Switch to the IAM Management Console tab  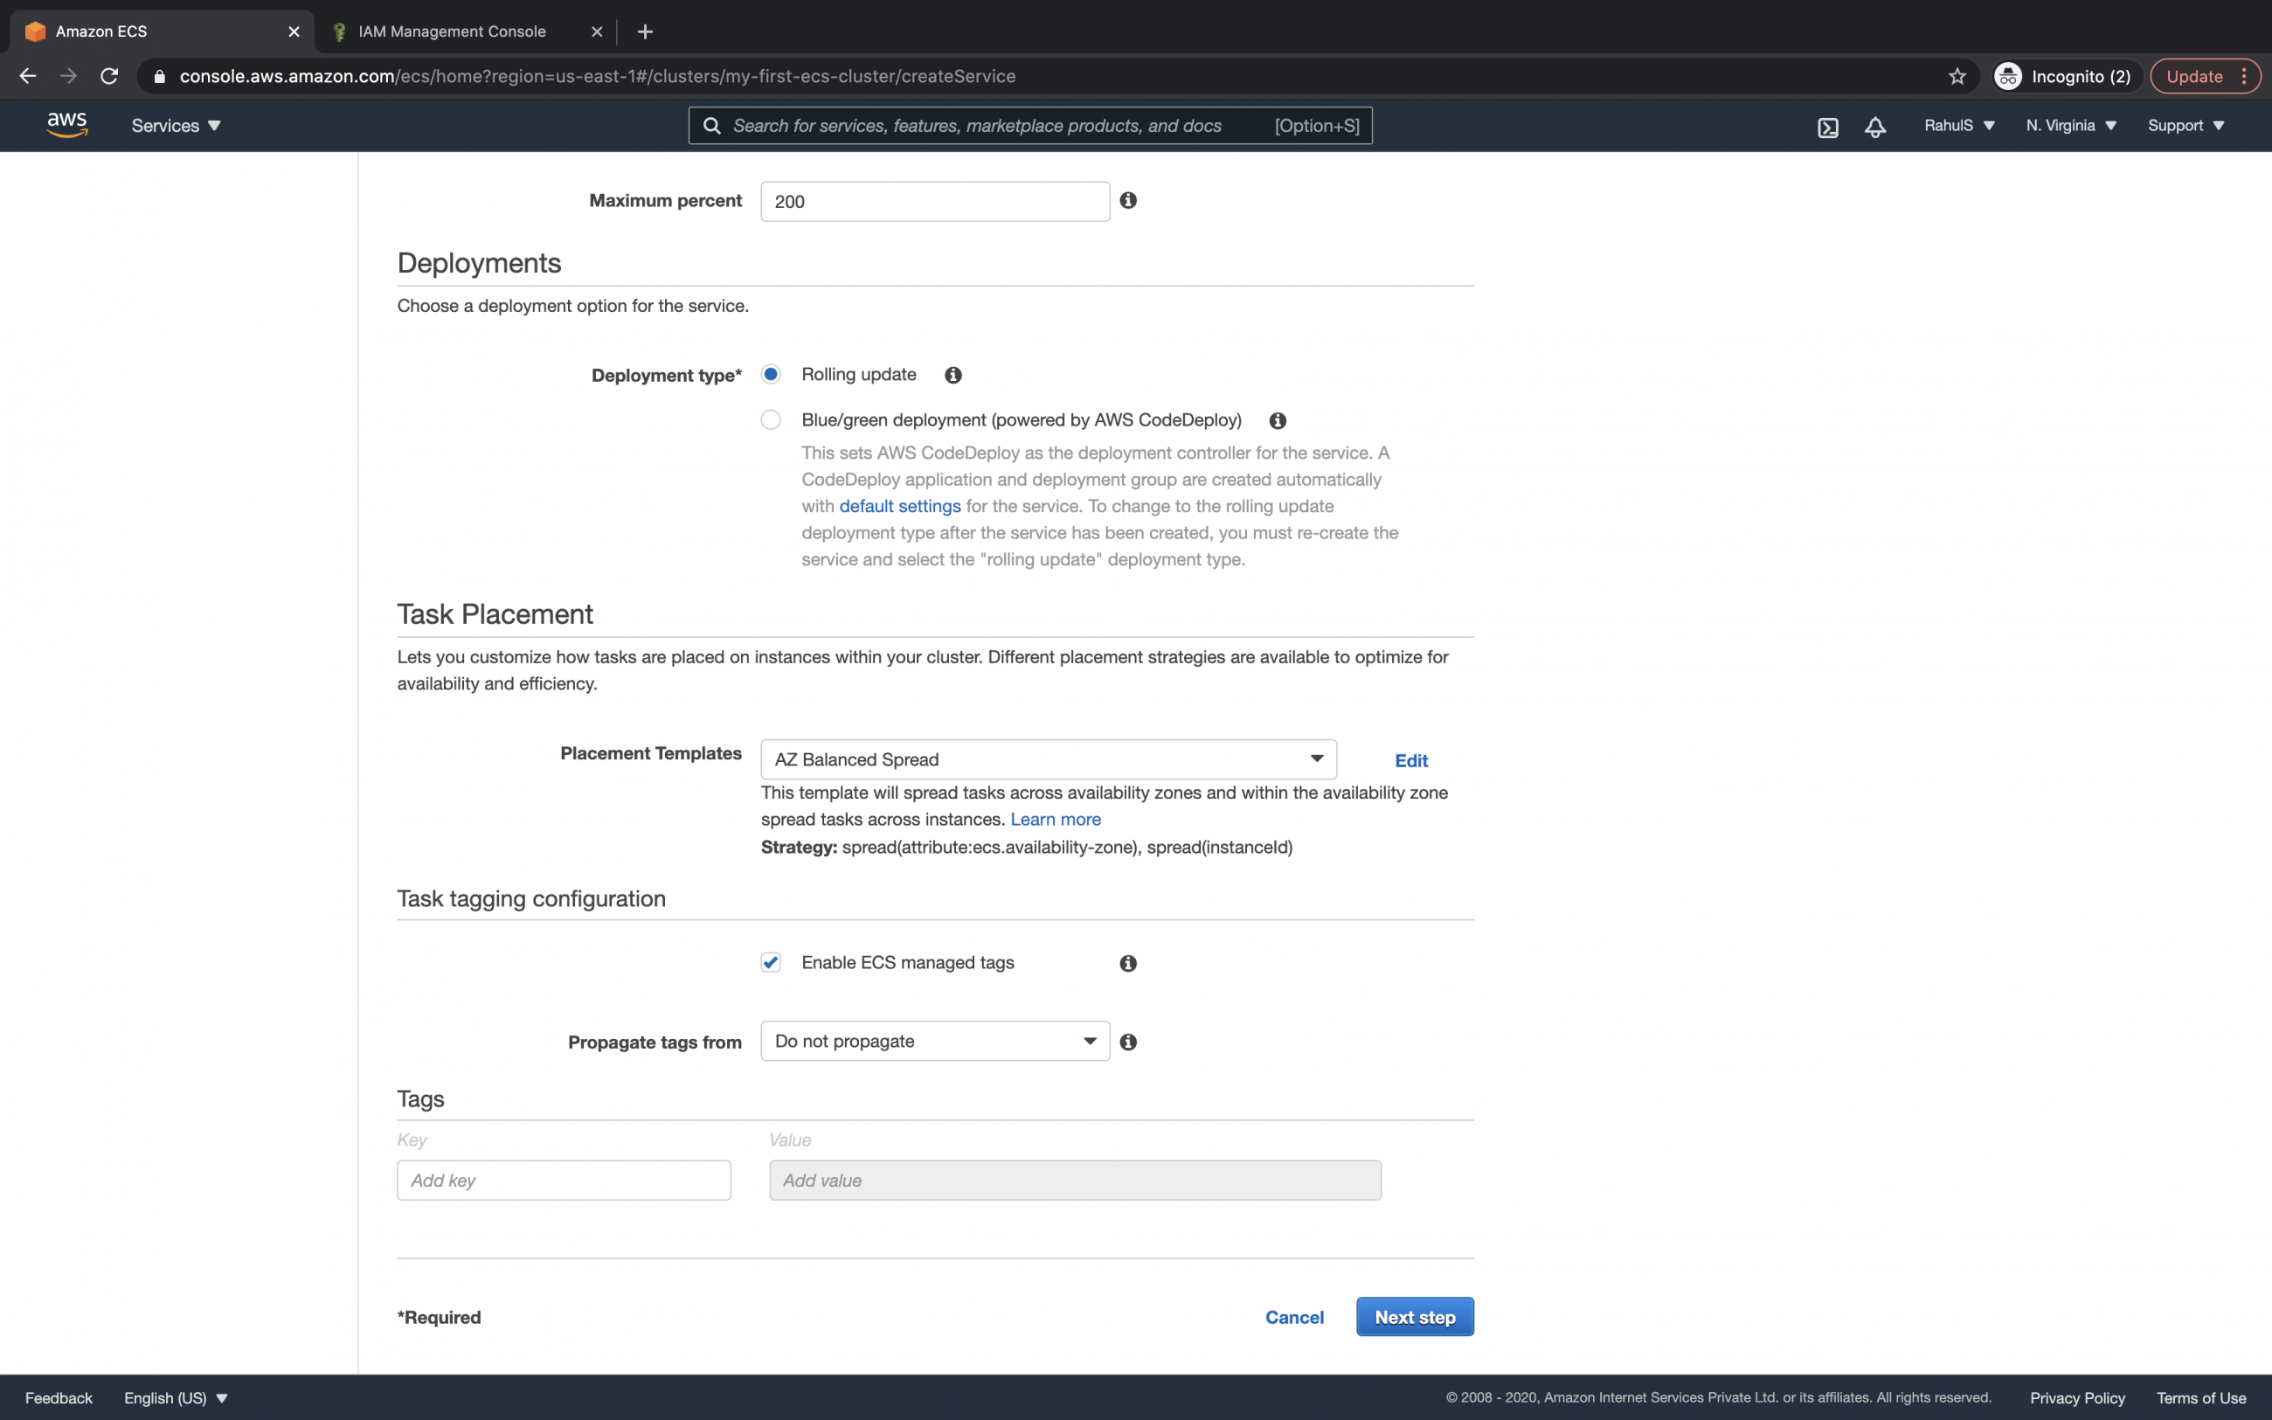452,31
